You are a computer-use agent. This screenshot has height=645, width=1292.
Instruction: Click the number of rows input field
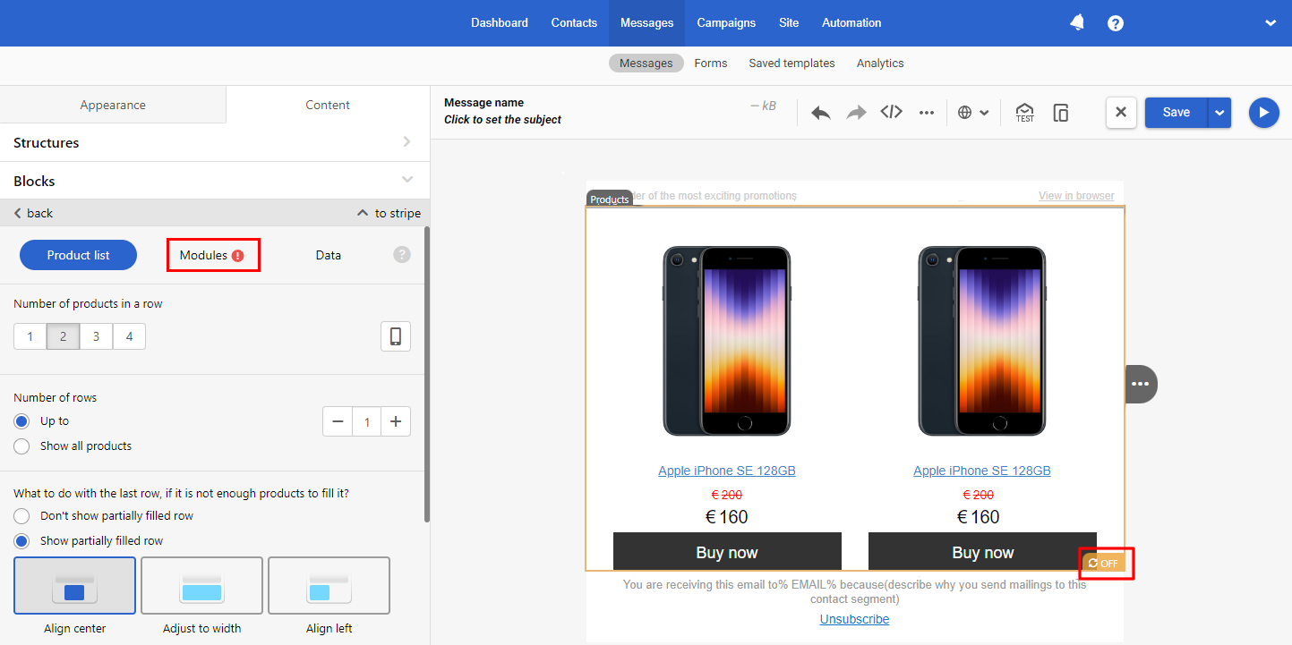(366, 422)
